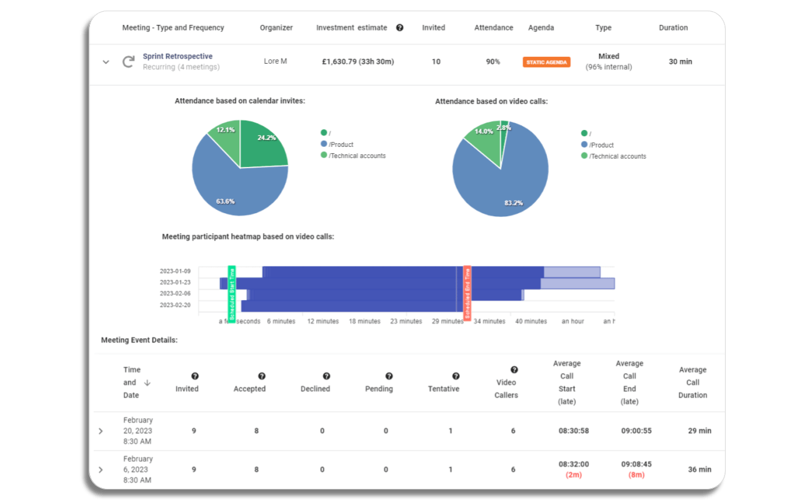Open the Sprint Retrospective meeting link
Image resolution: width=800 pixels, height=500 pixels.
click(177, 56)
